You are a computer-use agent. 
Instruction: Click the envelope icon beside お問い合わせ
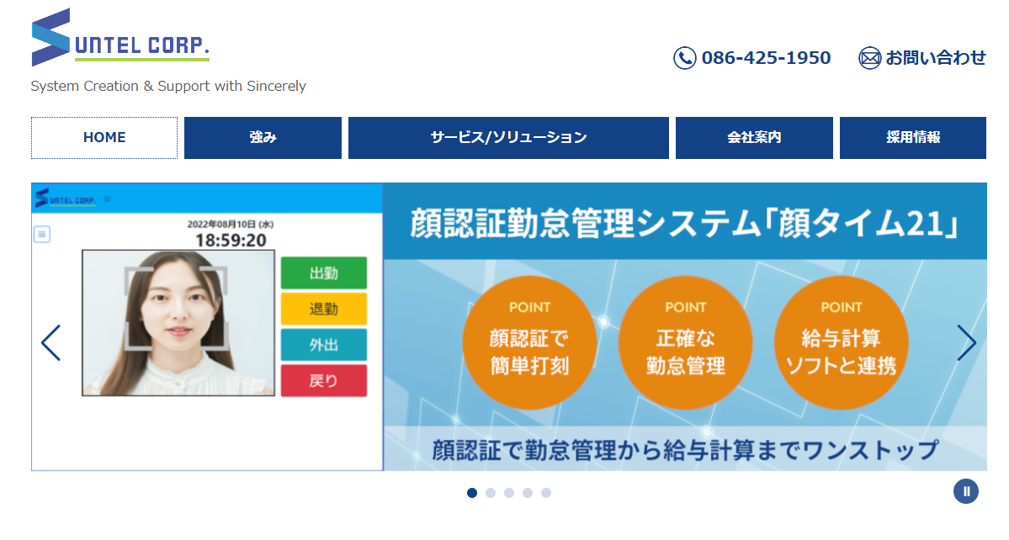click(870, 58)
